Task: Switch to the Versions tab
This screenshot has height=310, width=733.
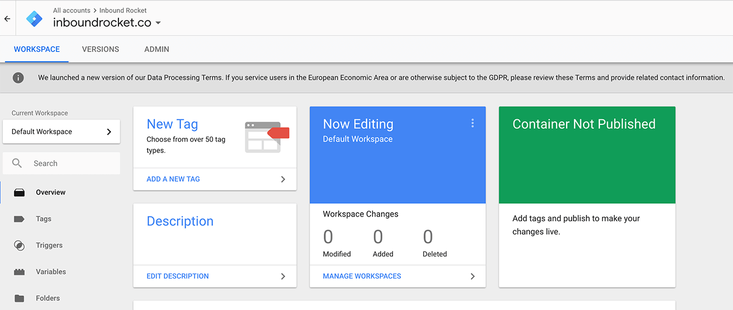Action: [x=100, y=49]
